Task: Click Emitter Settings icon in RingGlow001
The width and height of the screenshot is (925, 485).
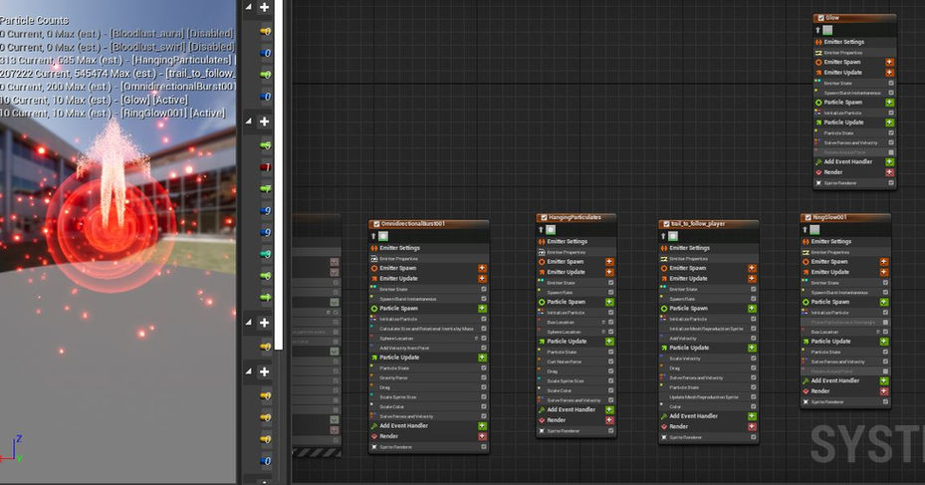Action: coord(806,242)
